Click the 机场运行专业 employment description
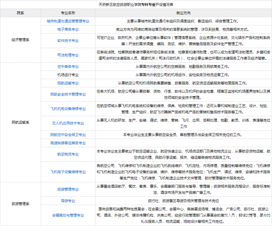The width and height of the screenshot is (272, 226). point(183,75)
